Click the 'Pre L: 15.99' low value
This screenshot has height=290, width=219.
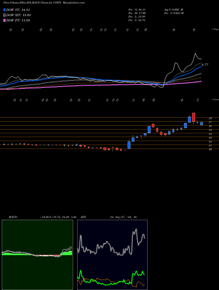137,17
